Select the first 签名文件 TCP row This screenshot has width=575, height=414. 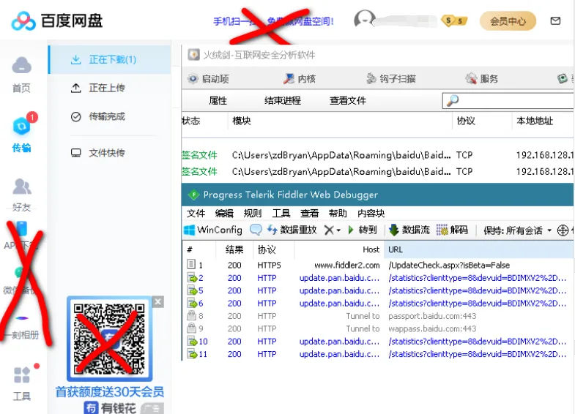378,155
